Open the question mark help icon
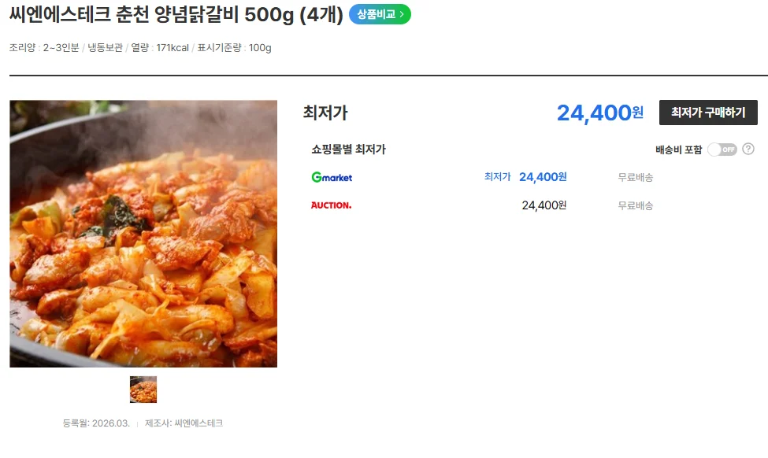 coord(748,149)
